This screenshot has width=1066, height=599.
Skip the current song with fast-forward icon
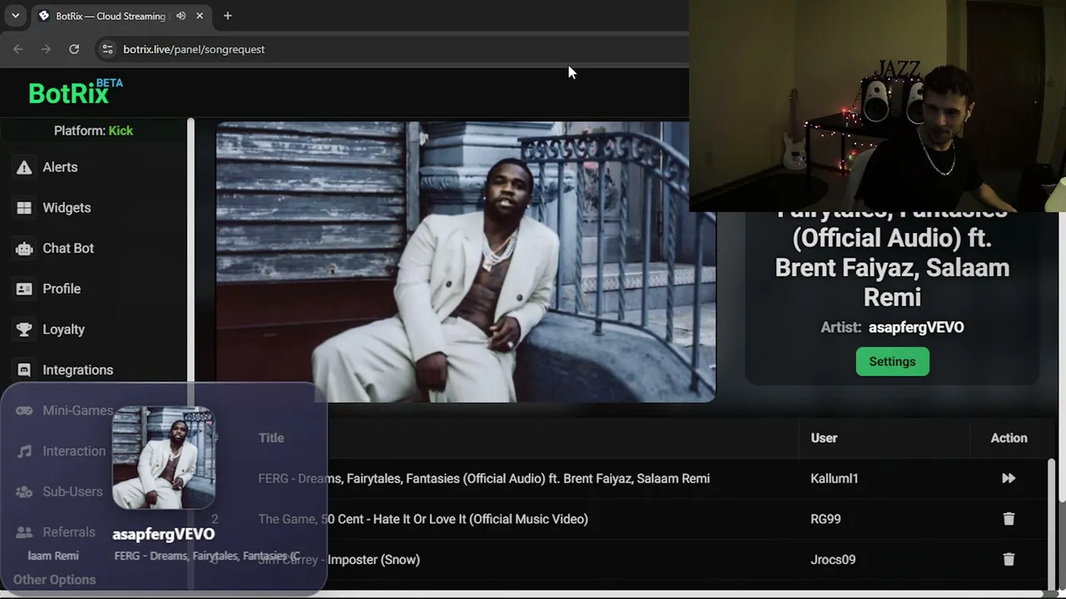[1009, 478]
